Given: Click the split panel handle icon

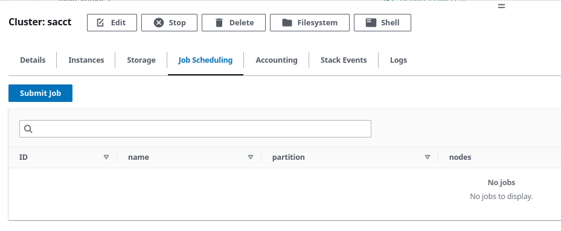Looking at the screenshot, I should [x=502, y=6].
